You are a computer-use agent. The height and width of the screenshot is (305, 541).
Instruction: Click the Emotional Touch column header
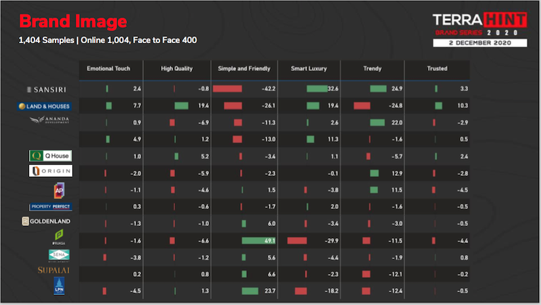point(109,69)
